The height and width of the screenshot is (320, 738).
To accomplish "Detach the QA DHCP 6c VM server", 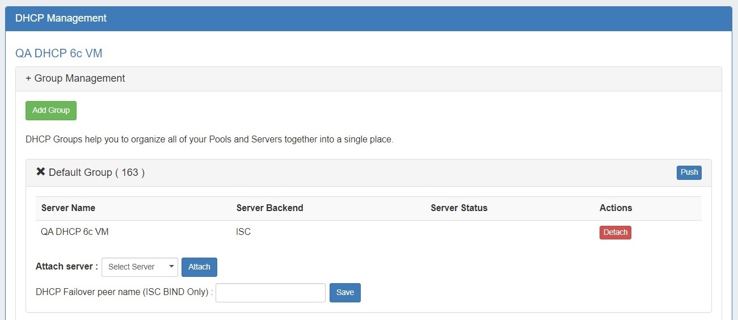I will [615, 233].
